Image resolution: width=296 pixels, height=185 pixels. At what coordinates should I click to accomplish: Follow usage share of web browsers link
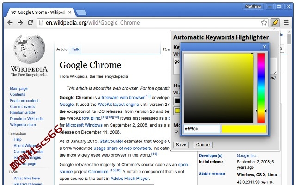(122, 148)
